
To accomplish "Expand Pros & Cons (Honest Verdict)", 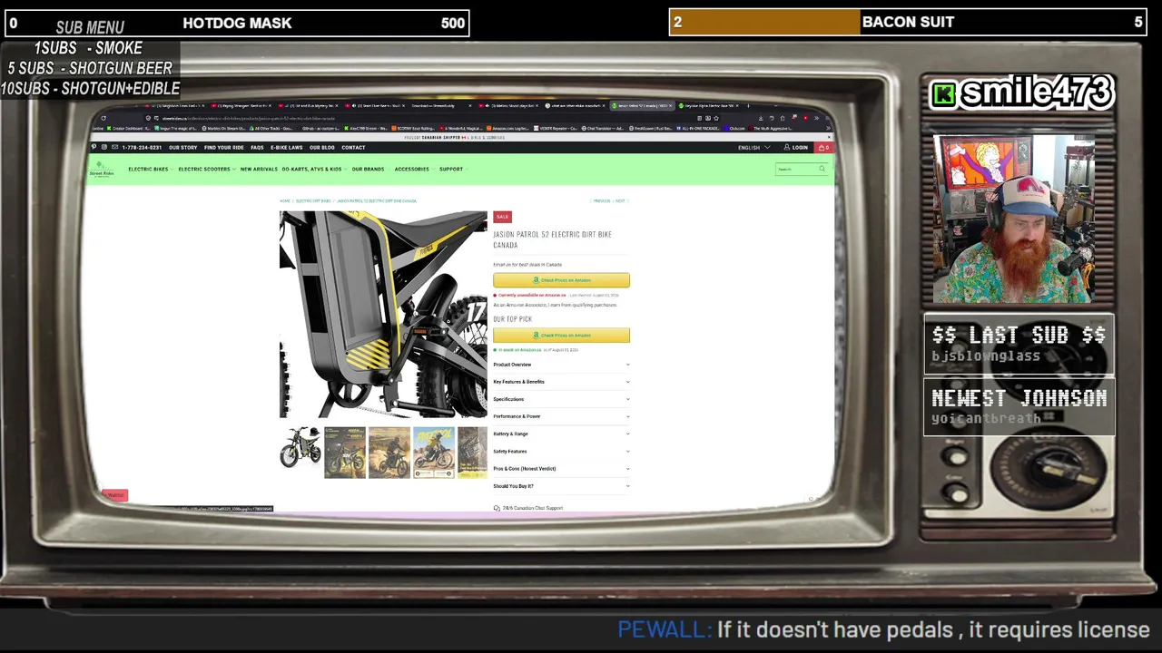I will pyautogui.click(x=561, y=469).
